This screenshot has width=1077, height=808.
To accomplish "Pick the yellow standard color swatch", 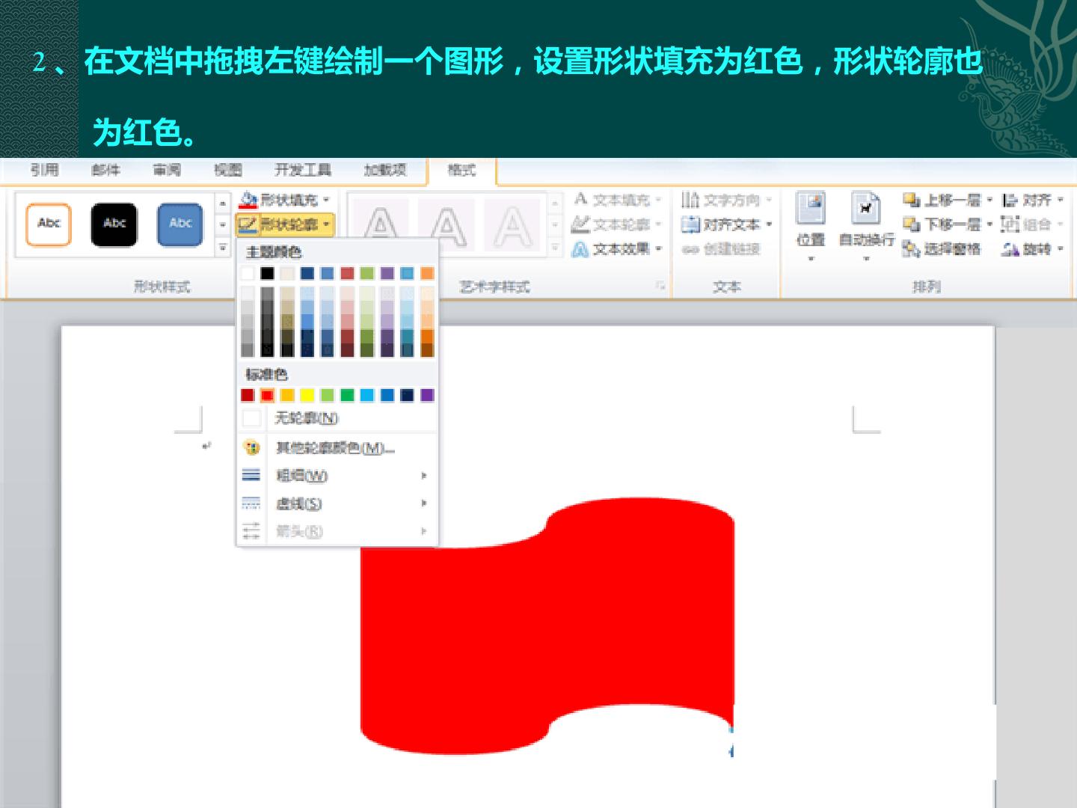I will [x=307, y=395].
